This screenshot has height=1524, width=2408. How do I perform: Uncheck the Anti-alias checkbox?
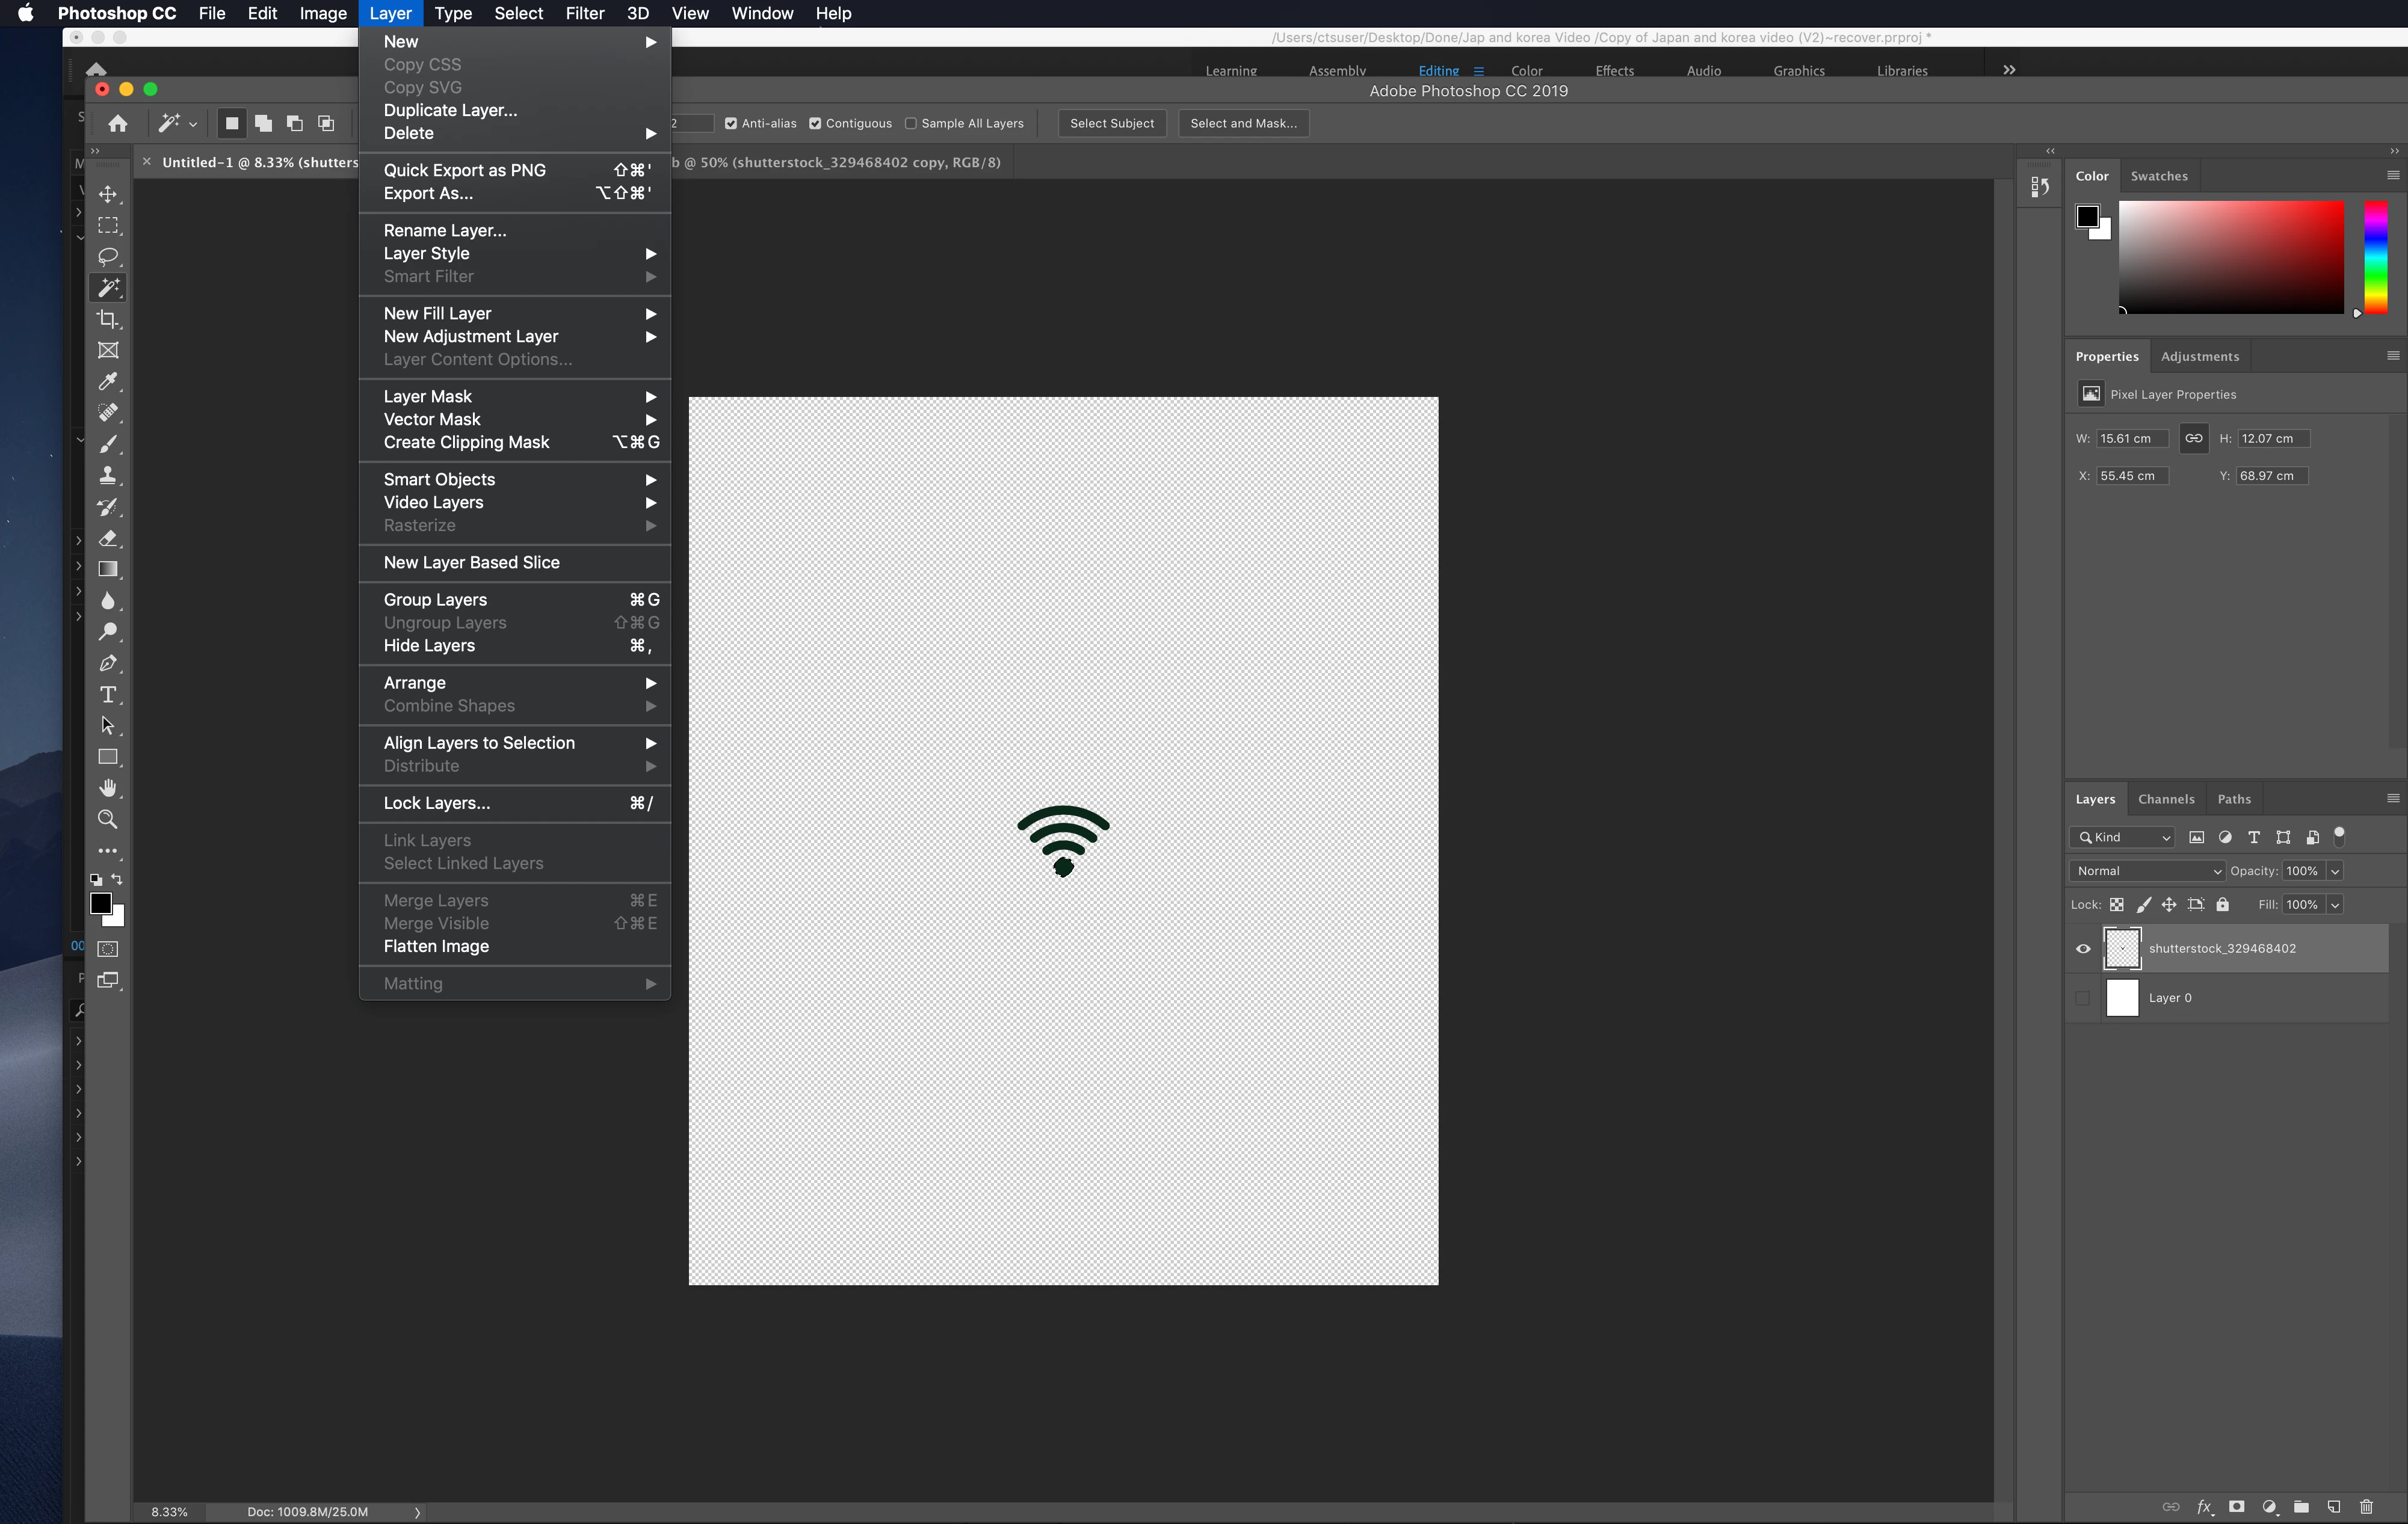pos(731,124)
